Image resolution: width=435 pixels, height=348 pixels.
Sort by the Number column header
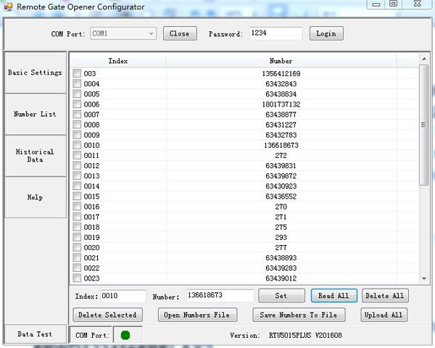coord(281,62)
